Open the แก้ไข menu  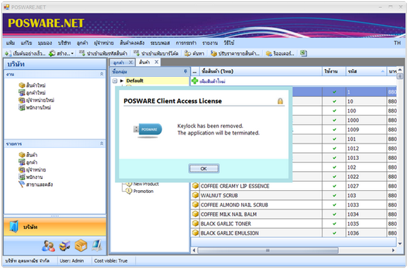coord(26,43)
